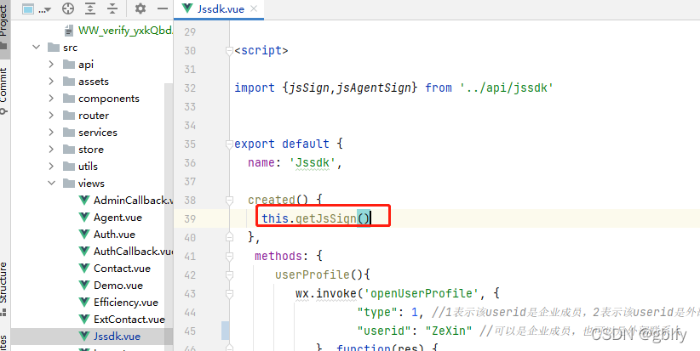This screenshot has width=700, height=351.
Task: Expand the assets folder
Action: tap(52, 82)
